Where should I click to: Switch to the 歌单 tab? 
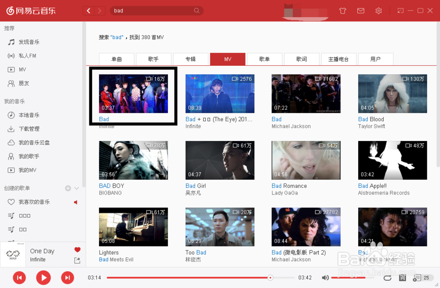click(264, 59)
